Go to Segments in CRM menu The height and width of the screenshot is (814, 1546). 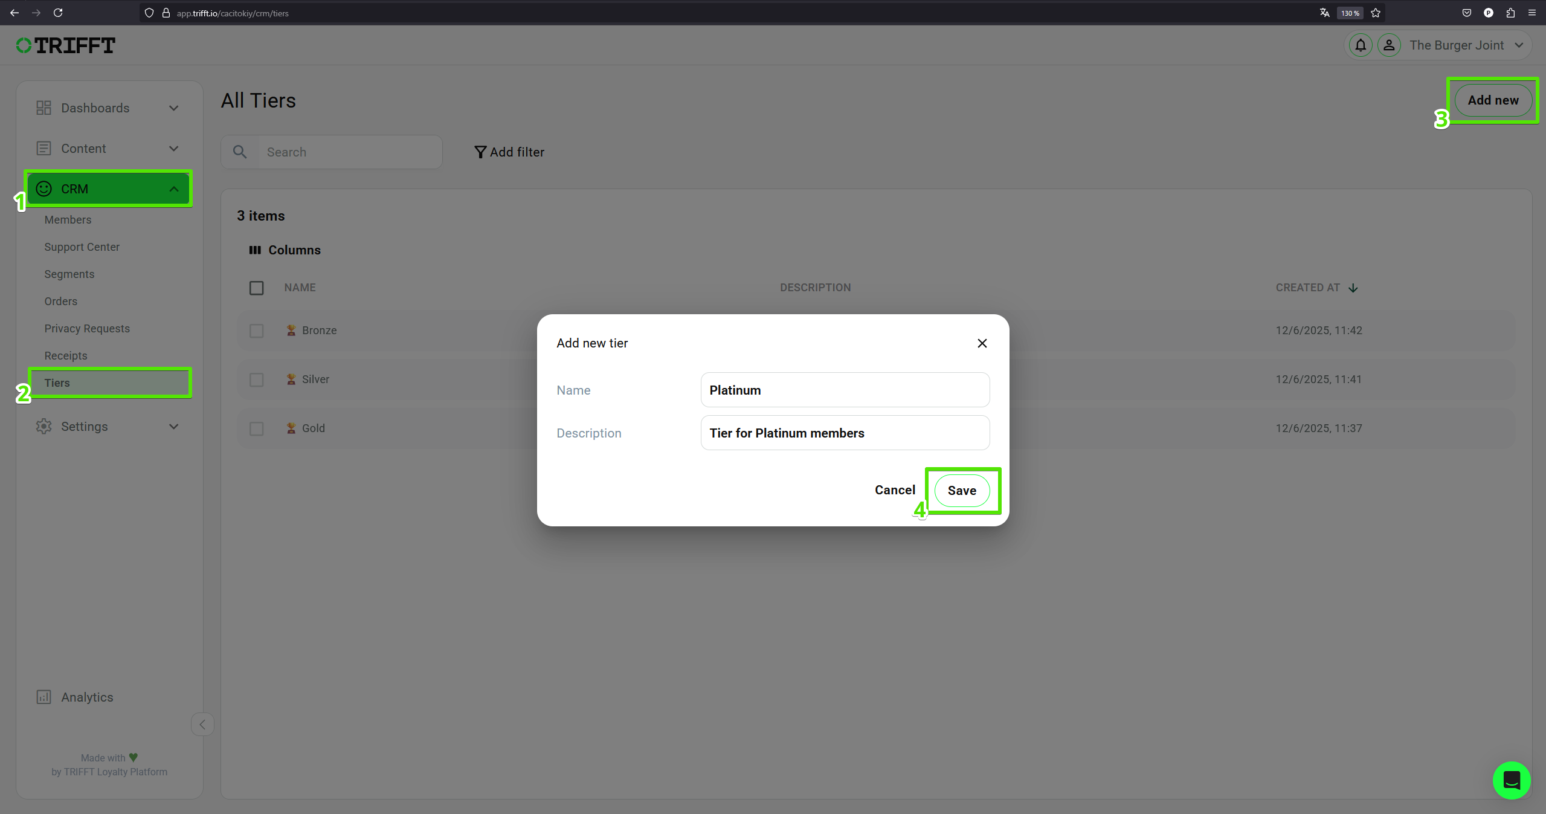(x=69, y=274)
